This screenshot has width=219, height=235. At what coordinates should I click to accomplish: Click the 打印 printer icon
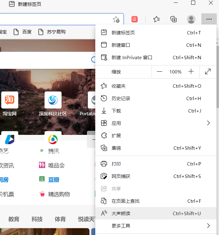pos(104,164)
